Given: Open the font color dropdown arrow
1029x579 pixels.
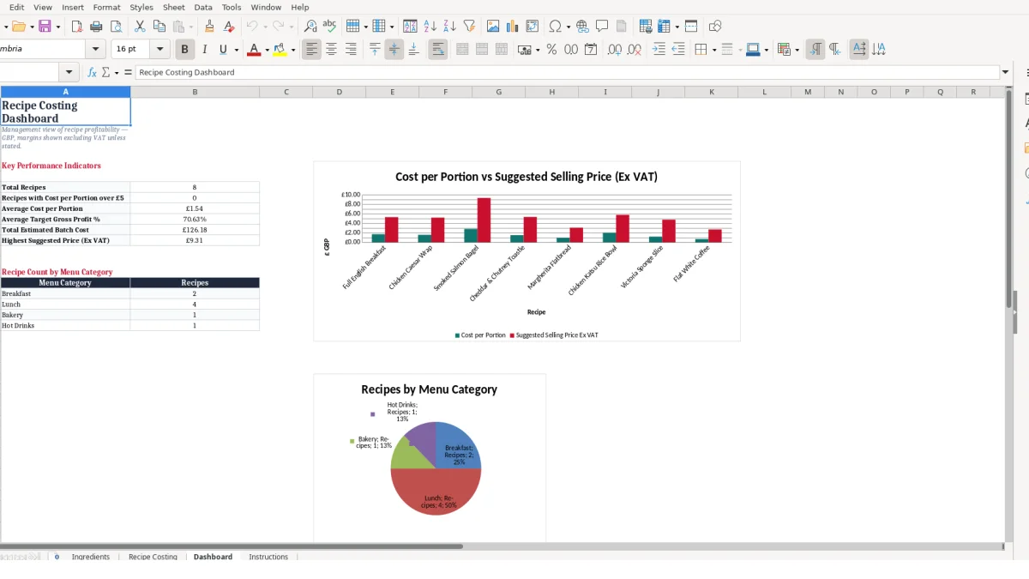Looking at the screenshot, I should tap(267, 50).
